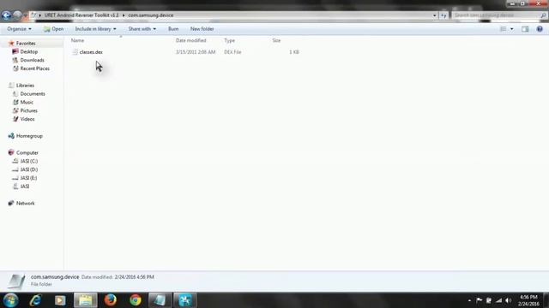The height and width of the screenshot is (308, 549).
Task: Open the Organize menu
Action: coord(19,28)
